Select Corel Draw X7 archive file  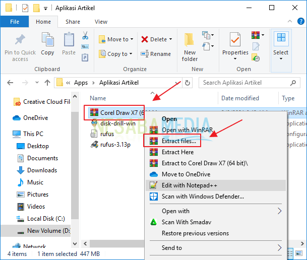(x=116, y=113)
